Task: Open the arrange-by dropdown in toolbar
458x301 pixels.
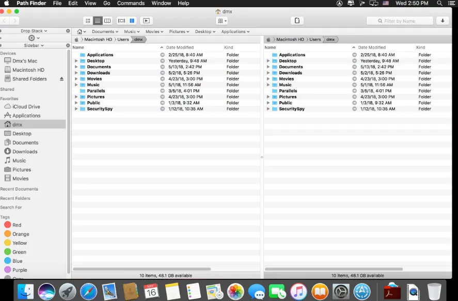Action: click(222, 21)
